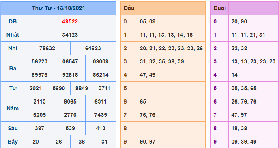
Task: Click the Đuôi column header
Action: point(219,8)
